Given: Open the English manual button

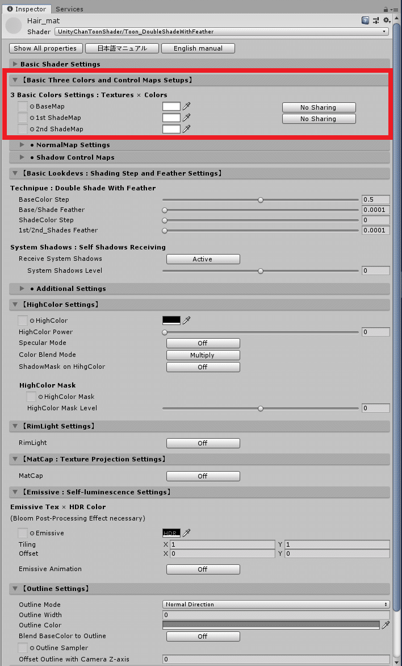Looking at the screenshot, I should pyautogui.click(x=198, y=48).
